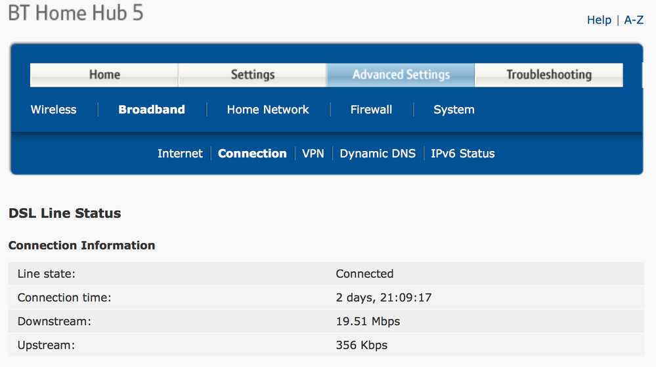Viewport: 656px width, 367px height.
Task: Click the 19.51 Mbps downstream value
Action: coord(368,321)
